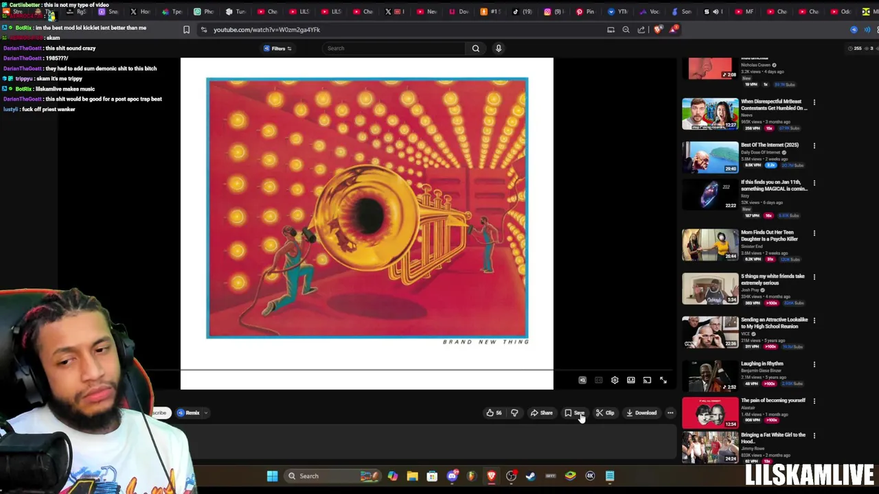The image size is (879, 494).
Task: Open options for 5 things white friends video
Action: pos(814,277)
